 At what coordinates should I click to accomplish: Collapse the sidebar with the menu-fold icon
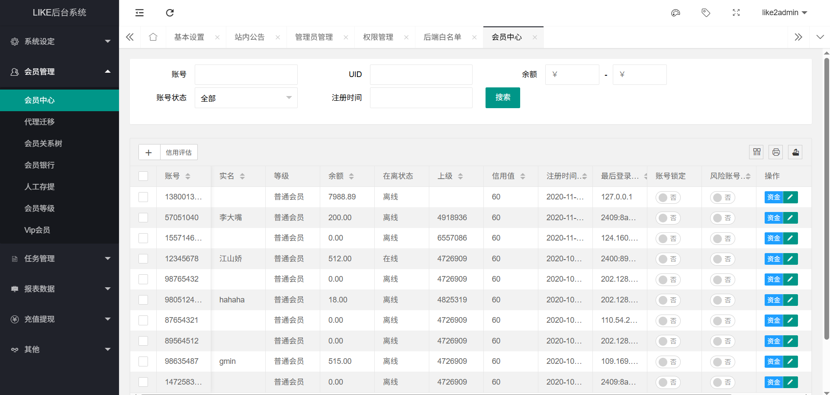coord(139,13)
